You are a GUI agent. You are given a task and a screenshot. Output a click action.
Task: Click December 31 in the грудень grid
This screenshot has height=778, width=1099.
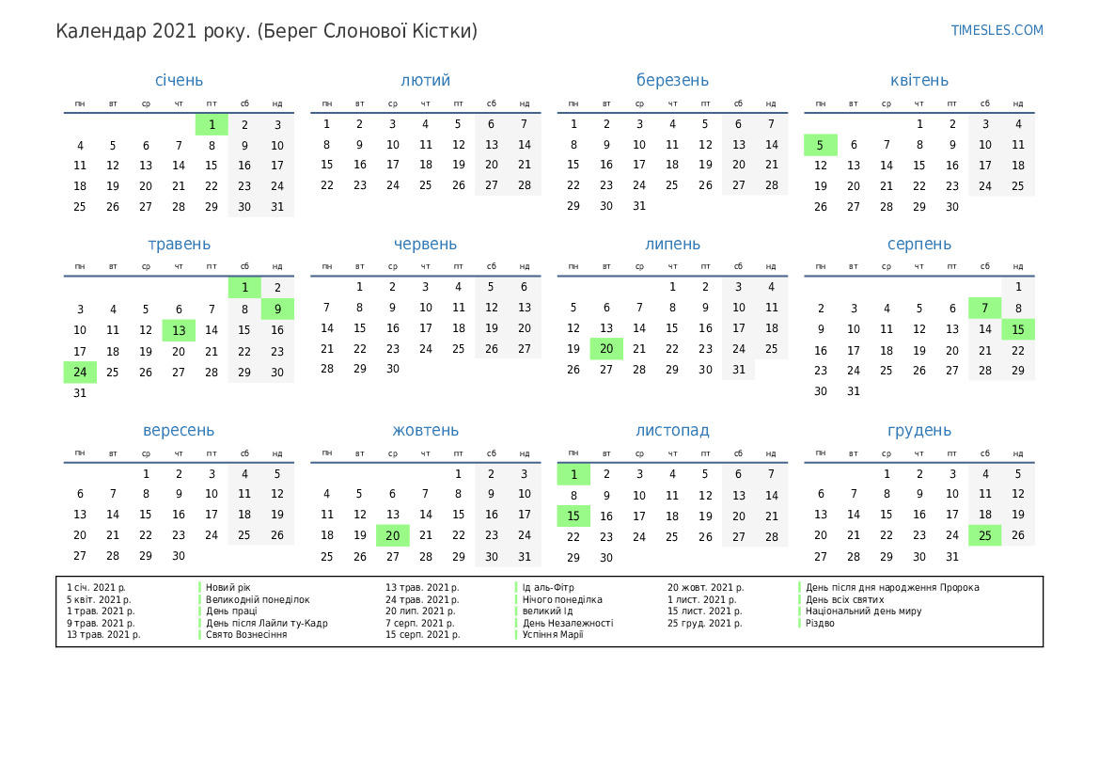coord(951,556)
